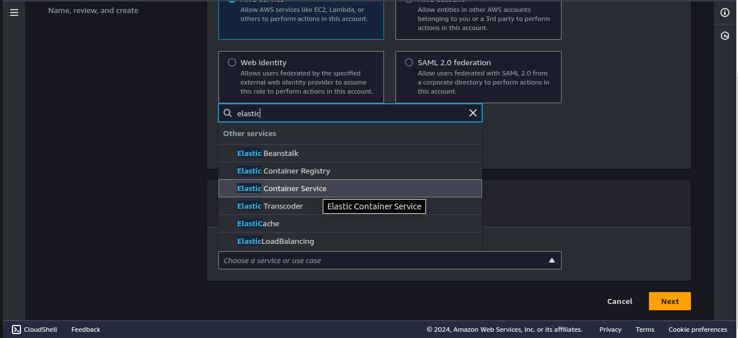Choose Elastic Beanstalk from the list
Viewport: 738px width, 338px height.
[x=268, y=153]
